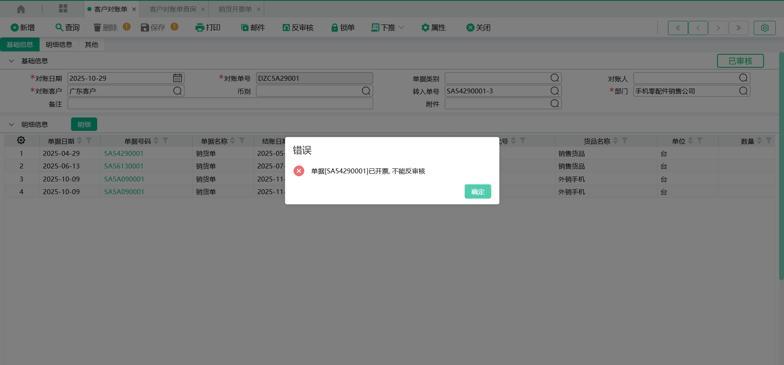Click the 新增 add toolbar button

23,27
